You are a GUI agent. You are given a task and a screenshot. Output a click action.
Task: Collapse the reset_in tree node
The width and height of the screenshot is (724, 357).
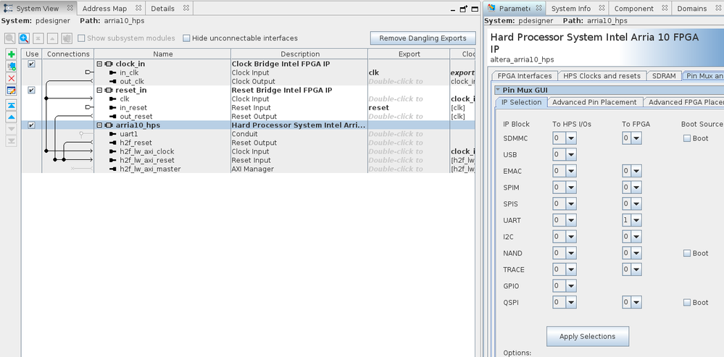(x=99, y=91)
